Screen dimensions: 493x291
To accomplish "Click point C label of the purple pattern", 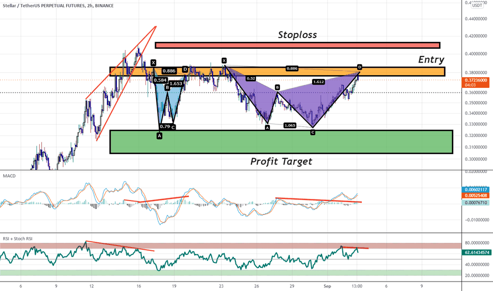I will pyautogui.click(x=313, y=132).
